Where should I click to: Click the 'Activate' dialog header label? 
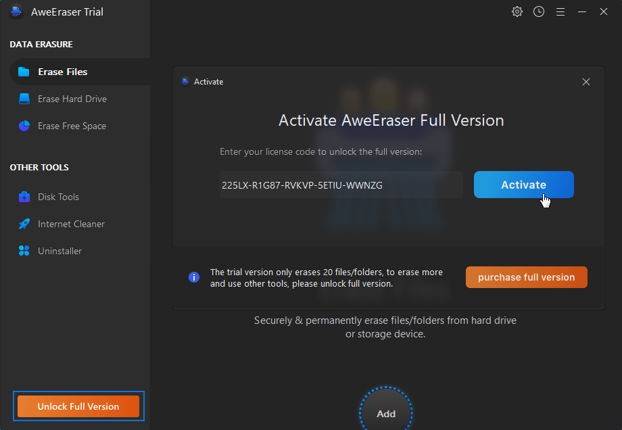pos(209,82)
